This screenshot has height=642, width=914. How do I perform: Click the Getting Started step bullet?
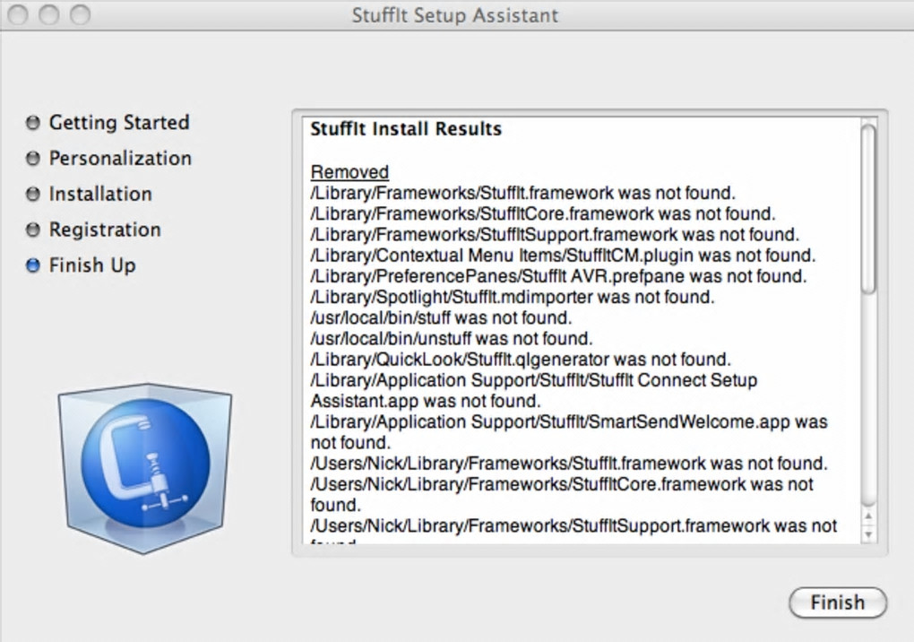pos(33,123)
